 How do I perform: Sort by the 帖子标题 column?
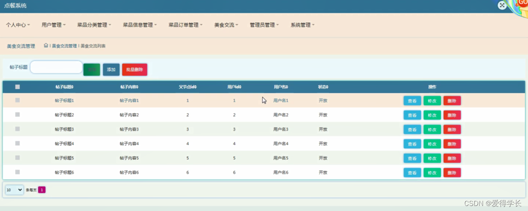pyautogui.click(x=64, y=87)
